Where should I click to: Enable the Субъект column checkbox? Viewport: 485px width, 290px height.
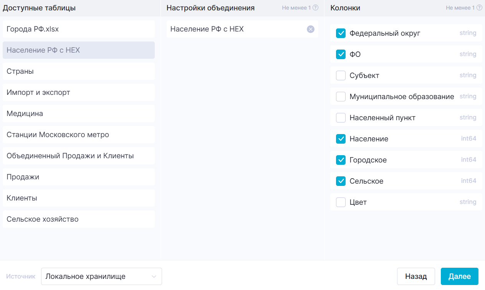[x=341, y=76]
